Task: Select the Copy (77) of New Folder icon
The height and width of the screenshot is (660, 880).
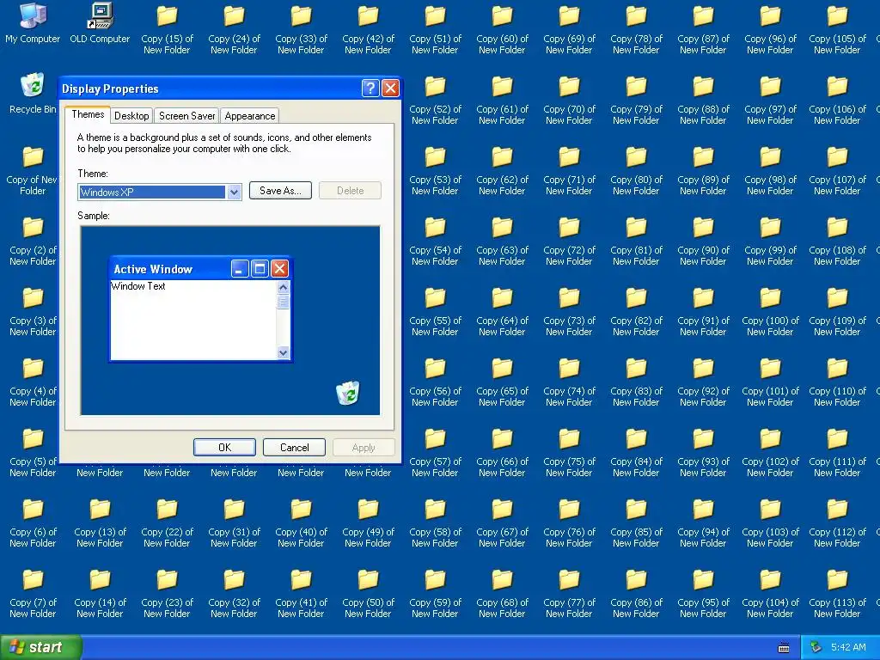Action: pos(569,593)
